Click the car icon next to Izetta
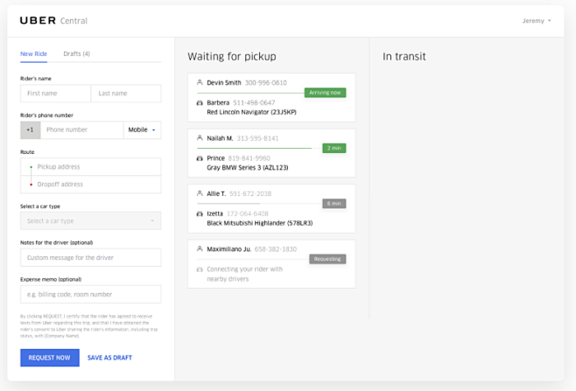The image size is (576, 391). click(200, 213)
